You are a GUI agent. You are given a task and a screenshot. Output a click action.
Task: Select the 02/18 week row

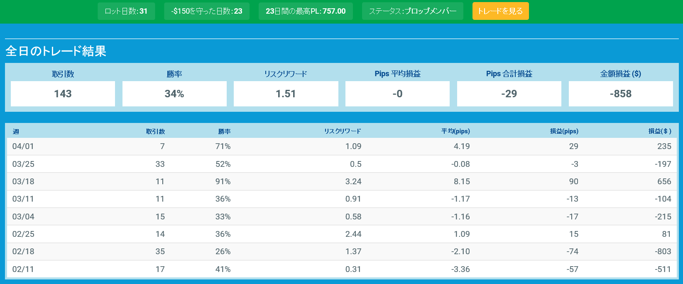point(342,251)
